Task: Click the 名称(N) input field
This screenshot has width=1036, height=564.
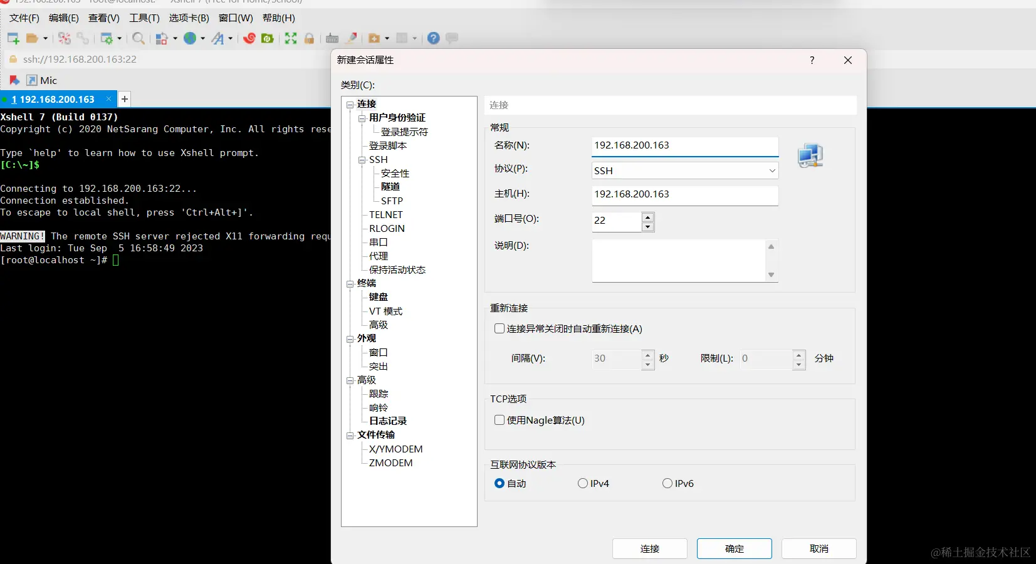Action: 685,146
